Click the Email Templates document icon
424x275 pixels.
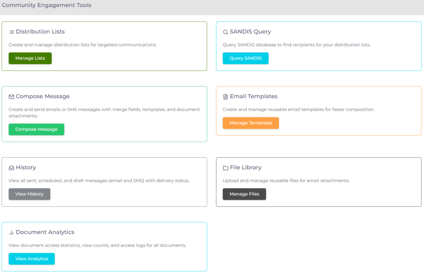coord(225,97)
